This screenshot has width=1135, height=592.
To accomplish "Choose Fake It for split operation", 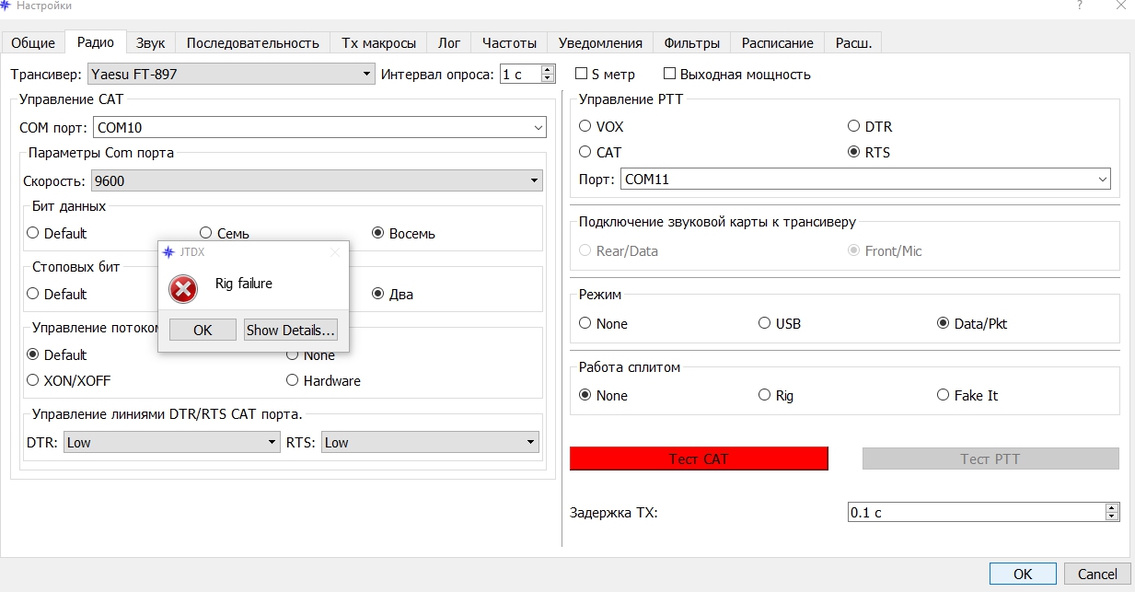I will (x=943, y=395).
